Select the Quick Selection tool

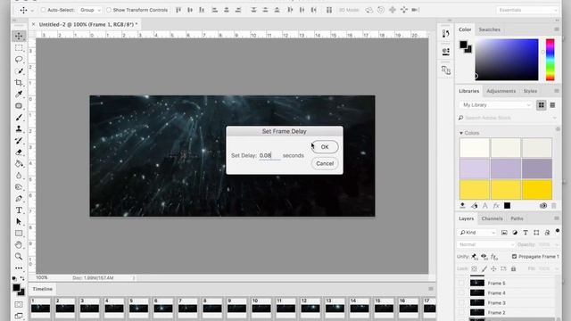[19, 71]
